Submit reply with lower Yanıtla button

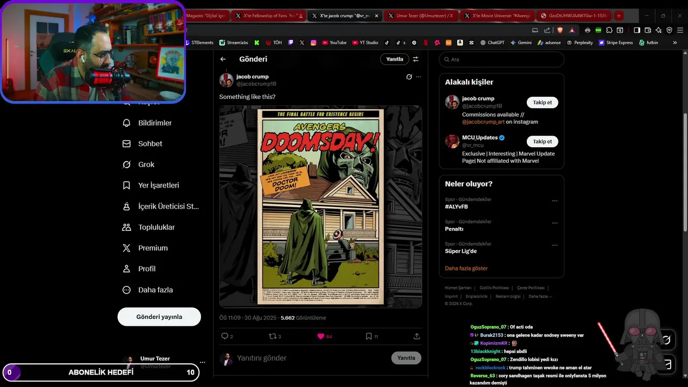pos(406,358)
